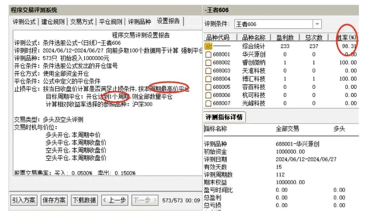Select the 平仓规则 tab
This screenshot has height=221, width=365.
click(x=111, y=21)
